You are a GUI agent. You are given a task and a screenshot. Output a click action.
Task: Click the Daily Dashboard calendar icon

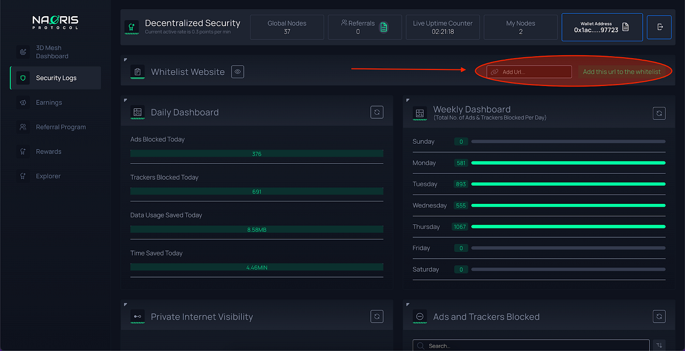pyautogui.click(x=137, y=112)
